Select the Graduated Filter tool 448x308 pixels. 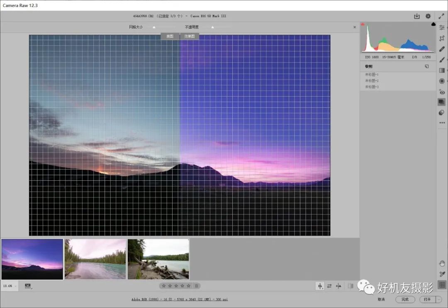(x=442, y=70)
